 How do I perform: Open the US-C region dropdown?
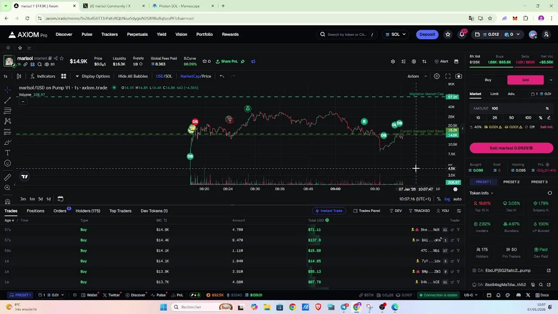[x=471, y=295]
